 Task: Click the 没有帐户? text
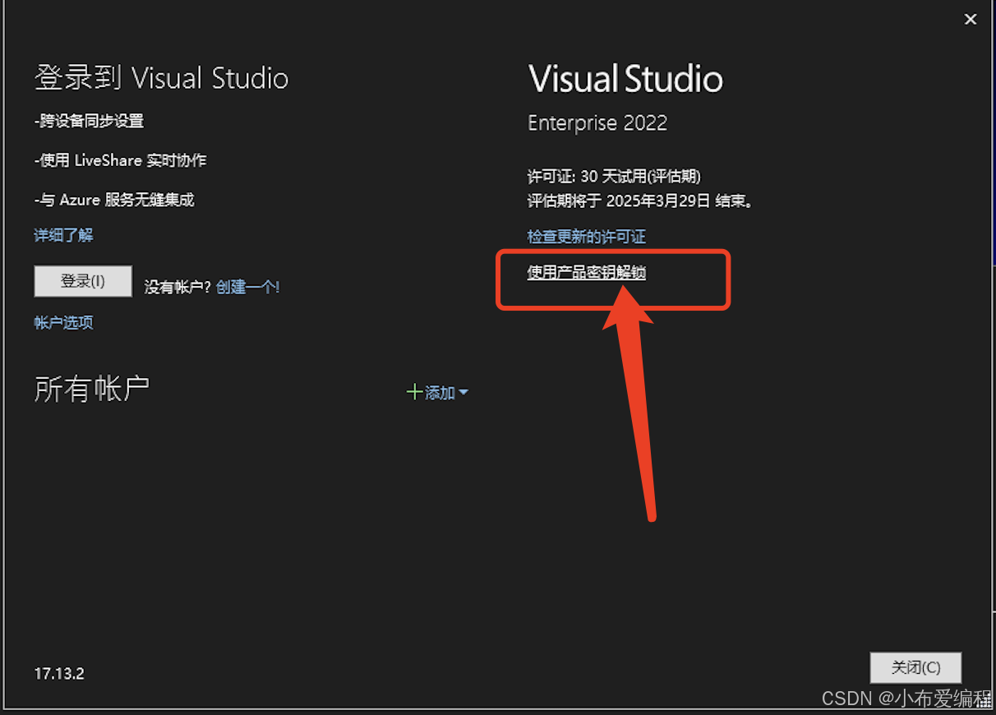tap(178, 287)
